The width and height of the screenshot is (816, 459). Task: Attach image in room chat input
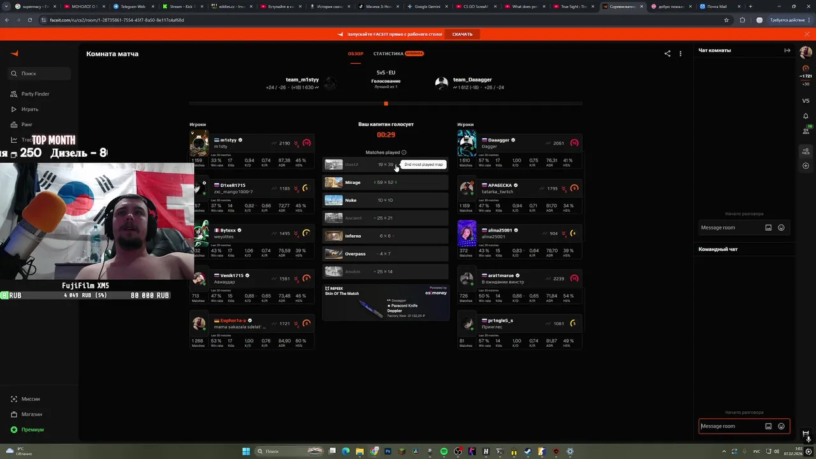pyautogui.click(x=768, y=228)
